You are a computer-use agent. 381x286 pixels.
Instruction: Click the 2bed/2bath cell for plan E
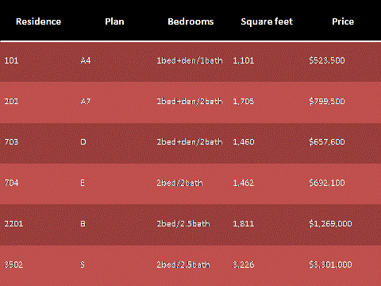[x=179, y=183]
